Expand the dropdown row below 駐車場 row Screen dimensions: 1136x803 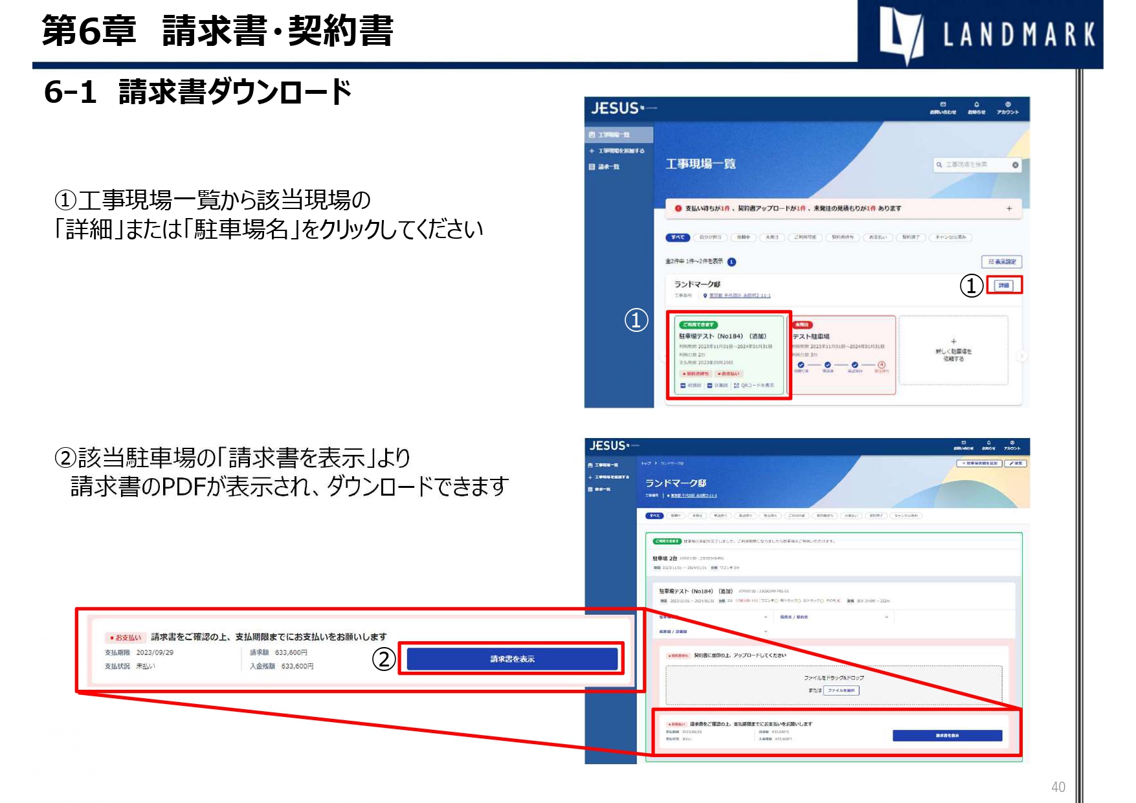click(713, 632)
